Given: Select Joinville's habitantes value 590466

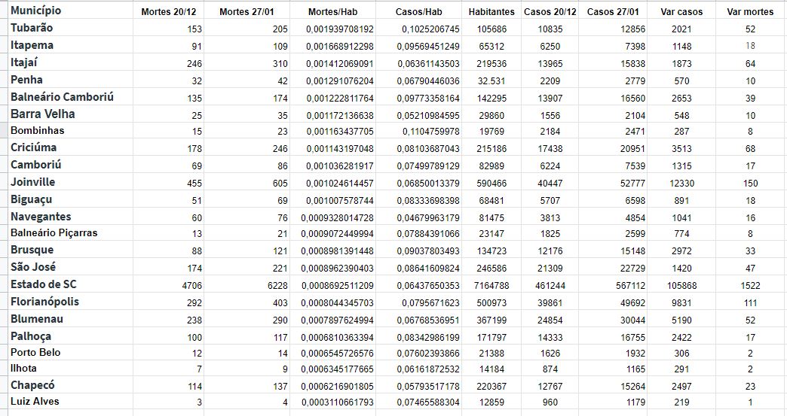Looking at the screenshot, I should pyautogui.click(x=491, y=184).
